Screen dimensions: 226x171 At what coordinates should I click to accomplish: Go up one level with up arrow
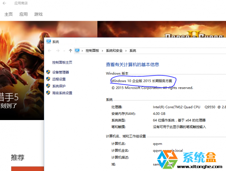pos(70,51)
